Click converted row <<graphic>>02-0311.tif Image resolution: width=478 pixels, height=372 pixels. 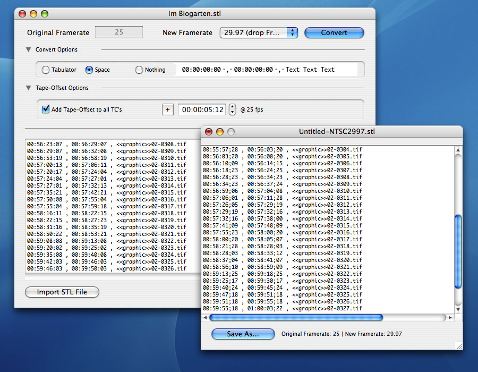283,198
